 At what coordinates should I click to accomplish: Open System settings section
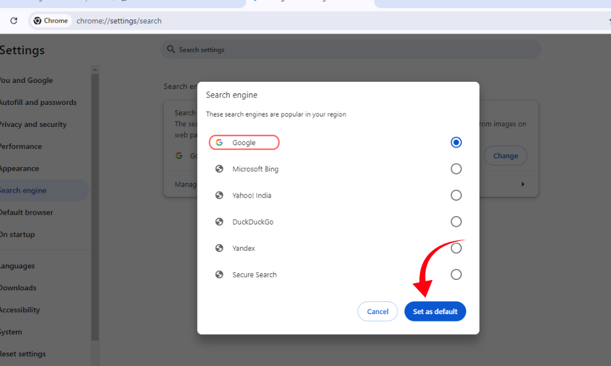(x=11, y=332)
